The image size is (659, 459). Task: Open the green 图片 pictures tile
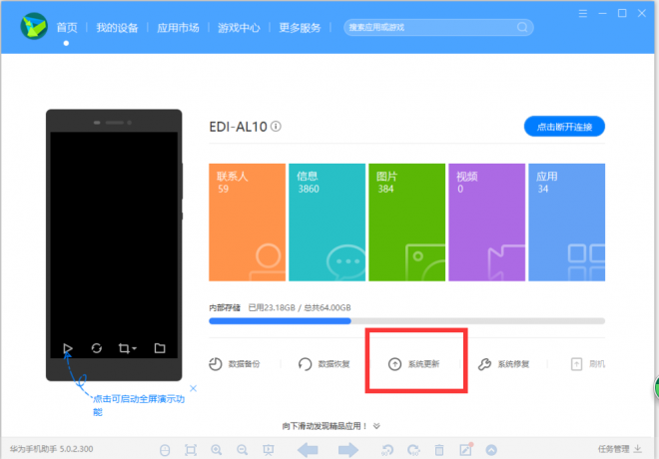click(x=406, y=223)
